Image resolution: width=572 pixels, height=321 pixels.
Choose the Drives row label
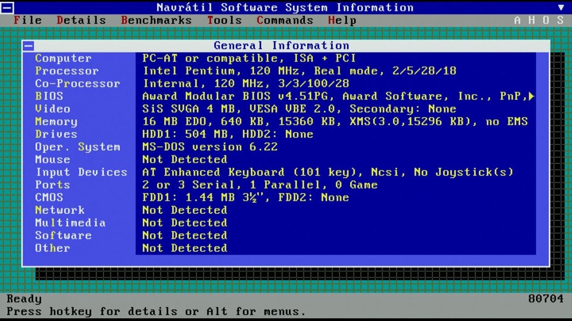point(56,134)
